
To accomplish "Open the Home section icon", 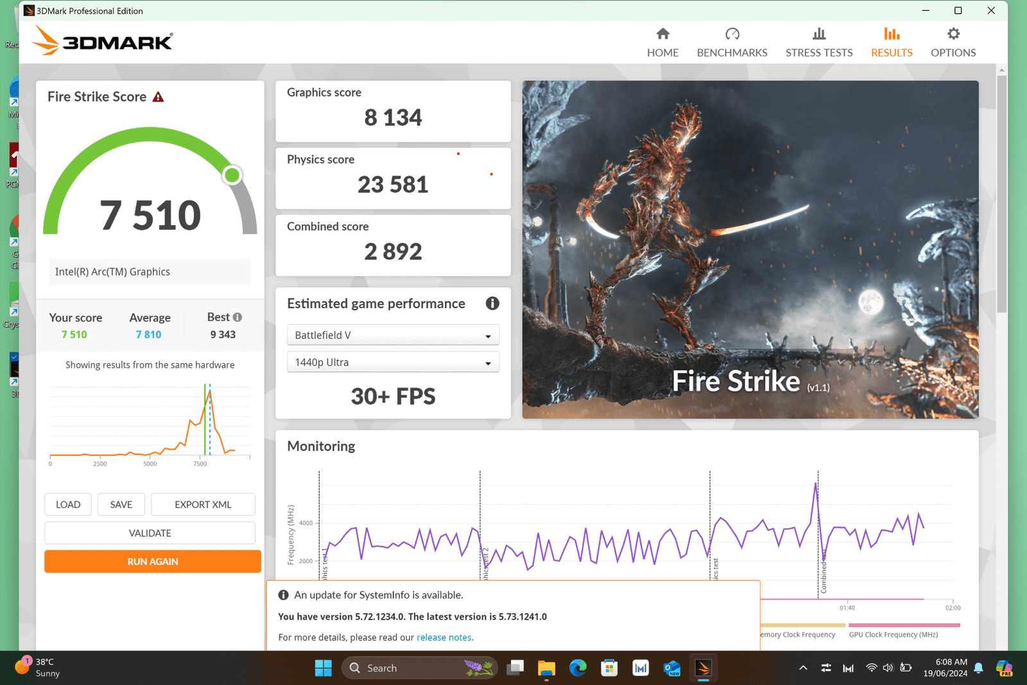I will 662,34.
